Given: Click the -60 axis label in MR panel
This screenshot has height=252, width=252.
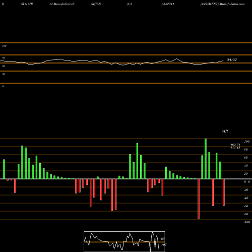Looking at the screenshot, I should pyautogui.click(x=246, y=206).
